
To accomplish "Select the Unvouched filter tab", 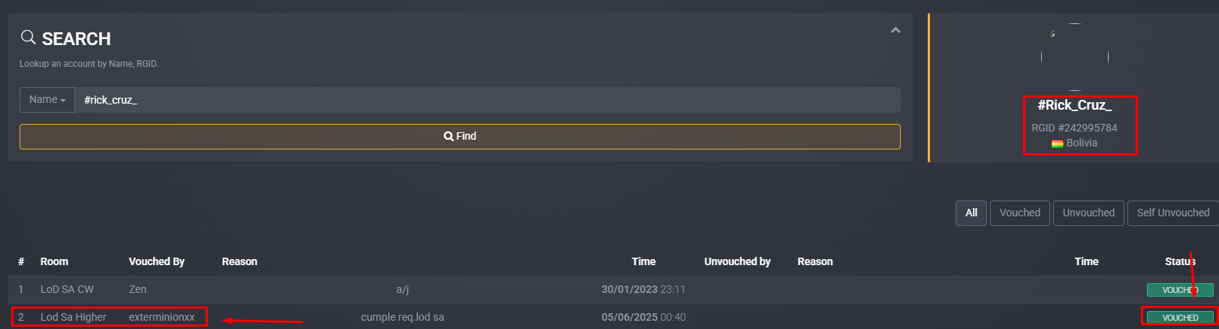I will coord(1088,213).
